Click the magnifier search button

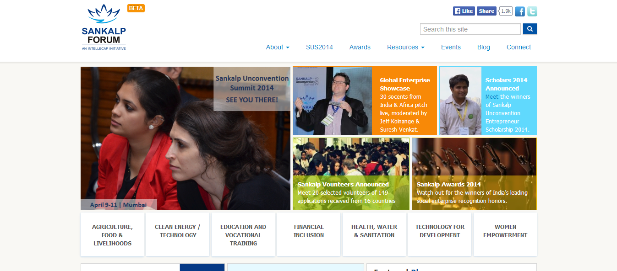coord(530,29)
